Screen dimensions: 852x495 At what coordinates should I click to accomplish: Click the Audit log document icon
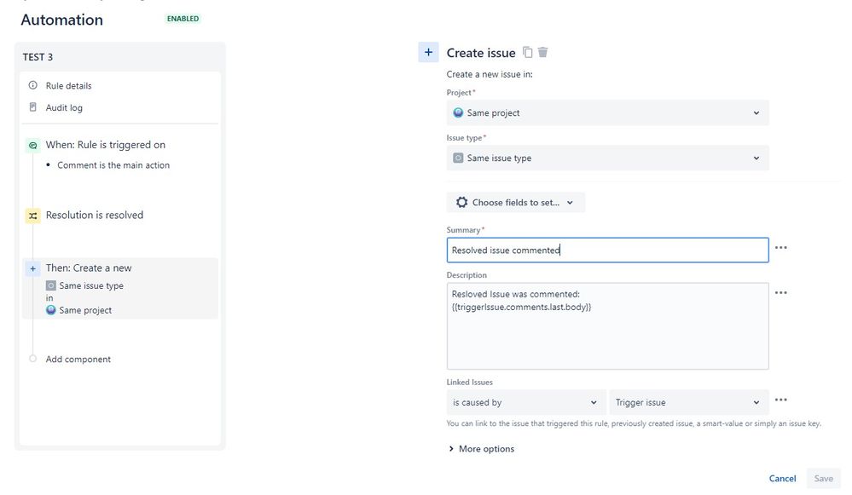pyautogui.click(x=33, y=107)
